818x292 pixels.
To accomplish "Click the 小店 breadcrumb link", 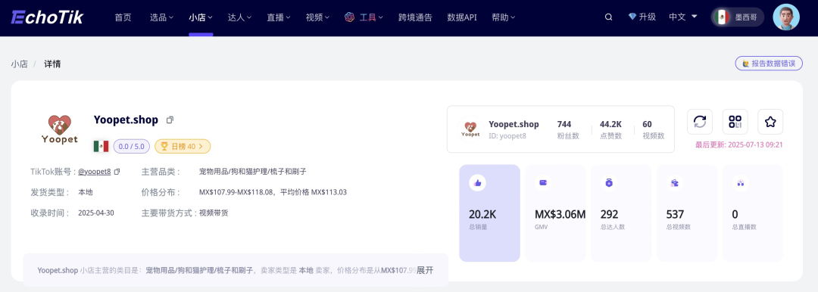I will tap(19, 64).
